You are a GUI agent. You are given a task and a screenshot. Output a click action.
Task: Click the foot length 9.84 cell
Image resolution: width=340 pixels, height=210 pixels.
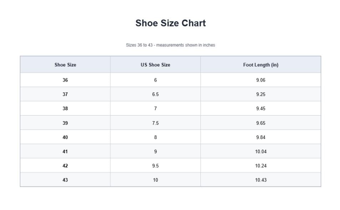tap(261, 137)
